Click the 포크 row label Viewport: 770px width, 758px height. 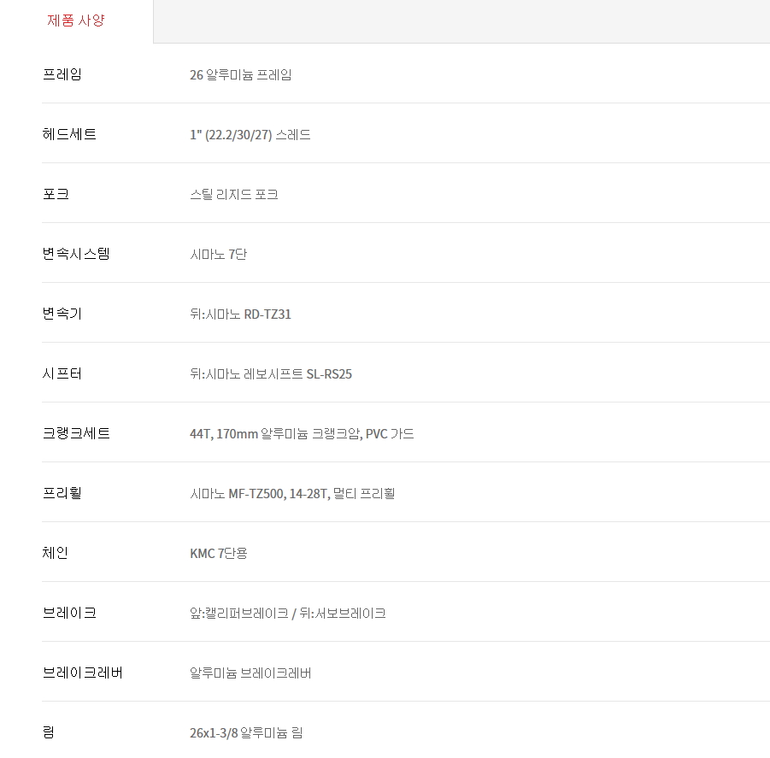coord(56,194)
